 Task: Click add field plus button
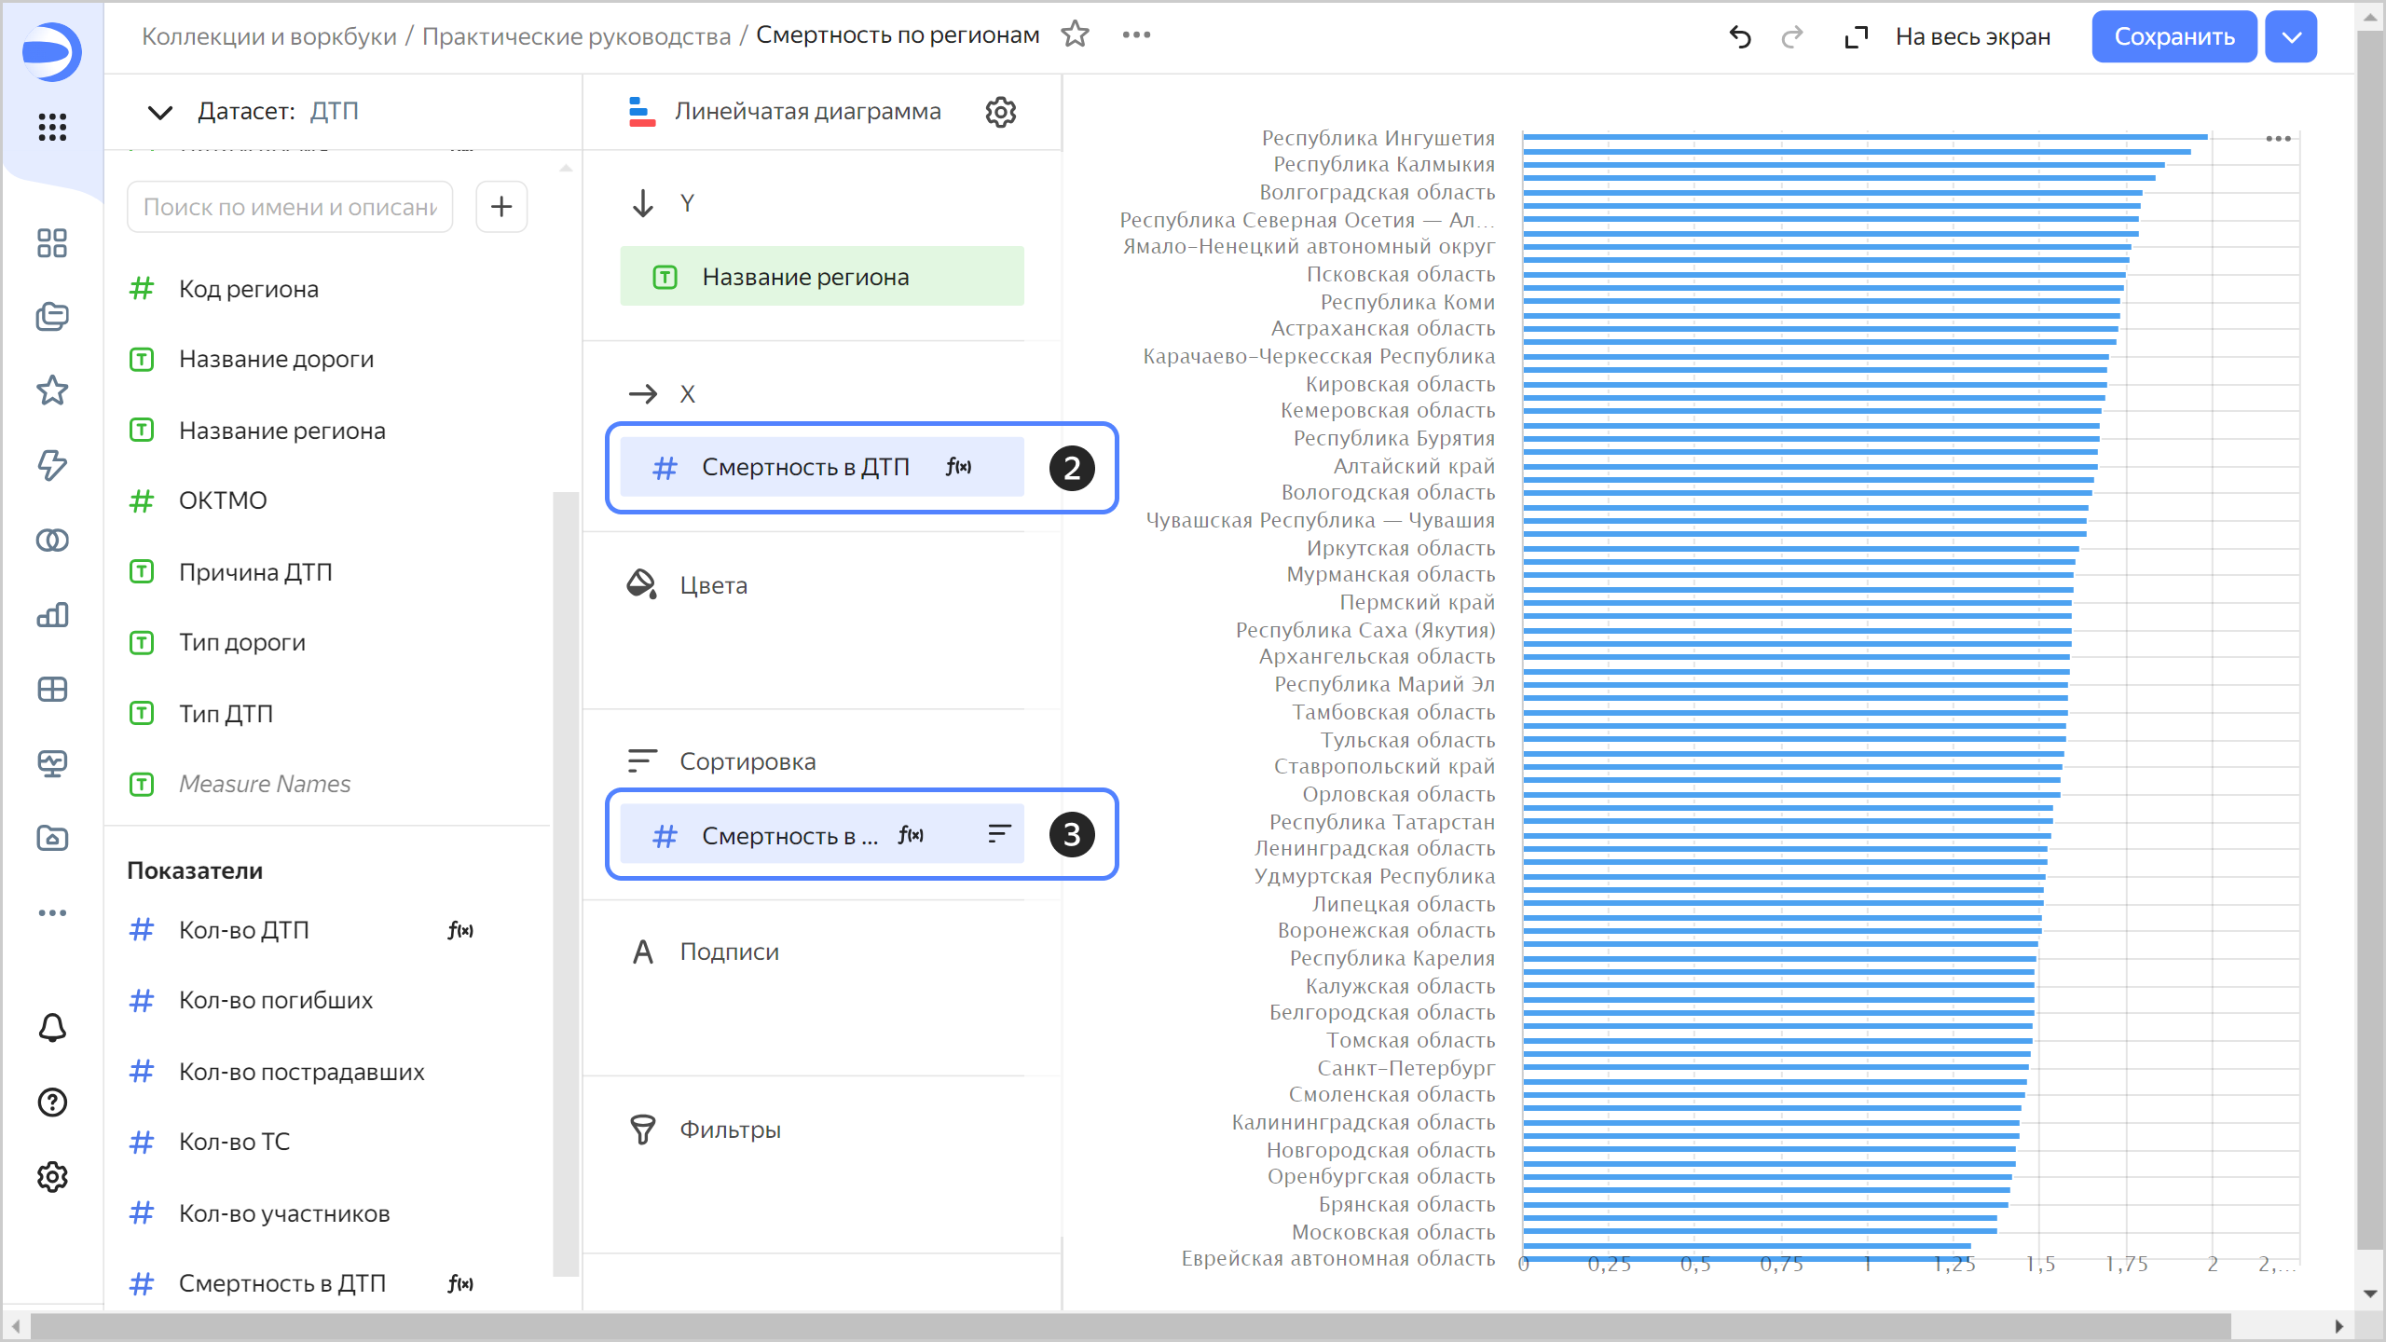[501, 206]
